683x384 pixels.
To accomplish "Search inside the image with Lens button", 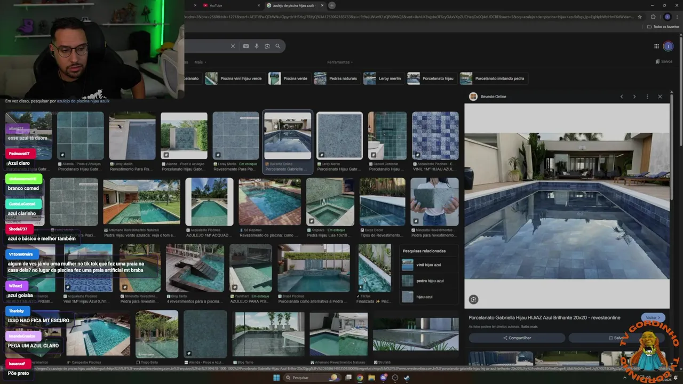I will point(473,300).
